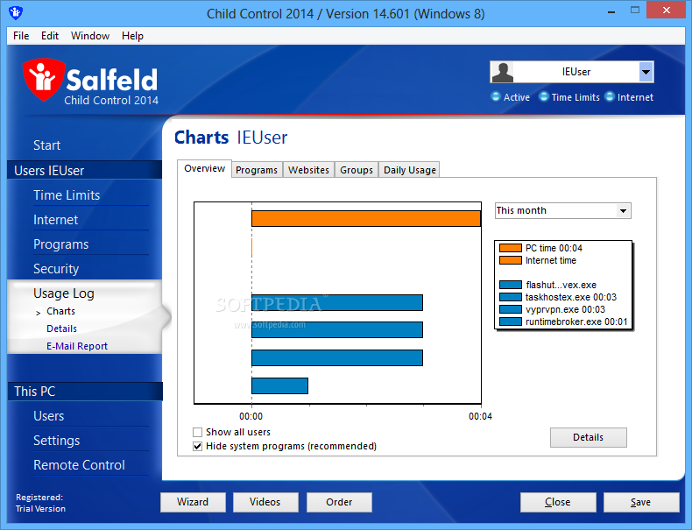This screenshot has width=692, height=530.
Task: Toggle Show all users checkbox
Action: pyautogui.click(x=198, y=432)
